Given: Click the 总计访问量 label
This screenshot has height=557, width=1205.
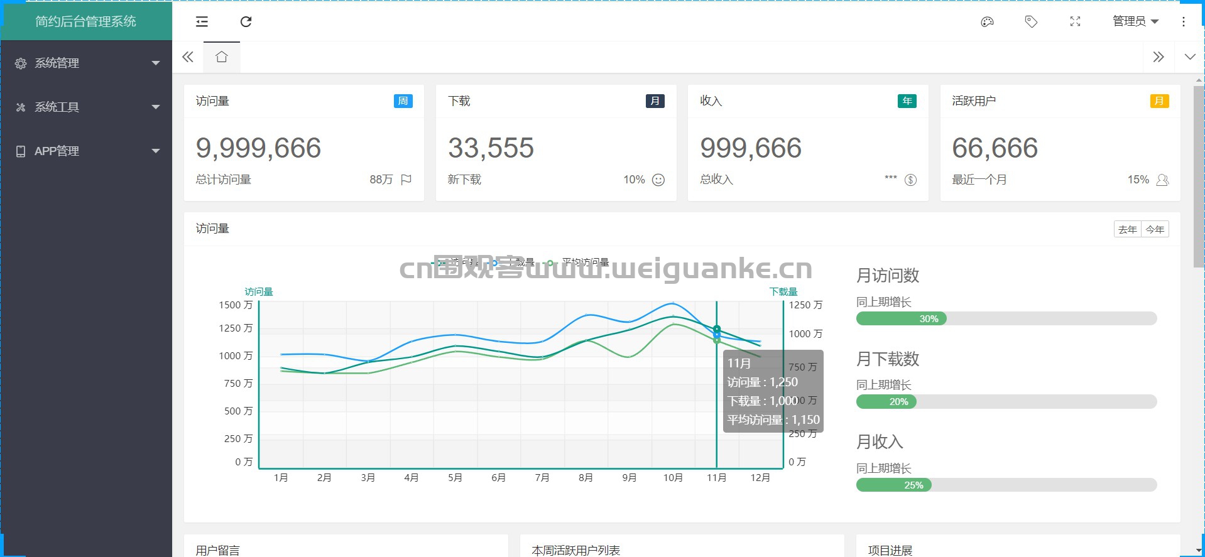Looking at the screenshot, I should (x=223, y=180).
